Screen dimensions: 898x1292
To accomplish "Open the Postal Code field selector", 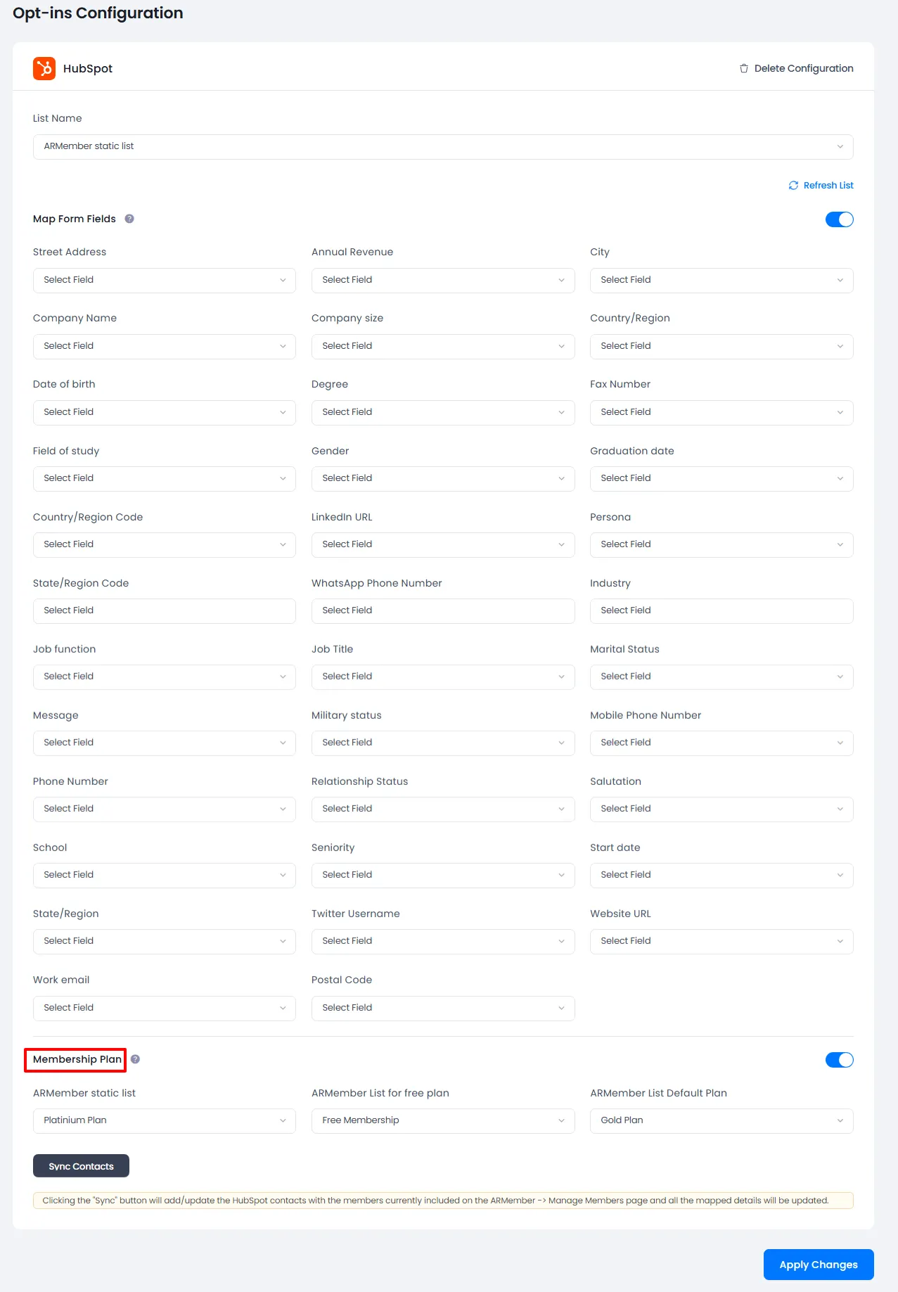I will (442, 1007).
